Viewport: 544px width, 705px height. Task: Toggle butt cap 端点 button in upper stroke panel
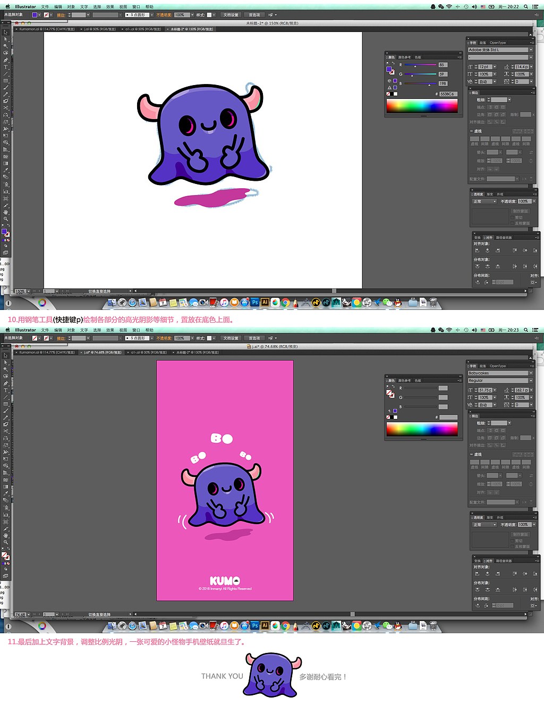(490, 107)
